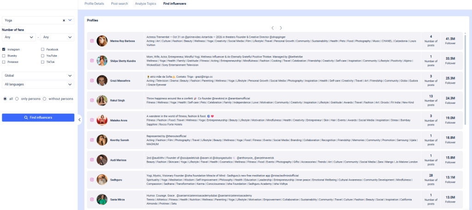Click the Instagram icon in Sadhguru's row

91,180
